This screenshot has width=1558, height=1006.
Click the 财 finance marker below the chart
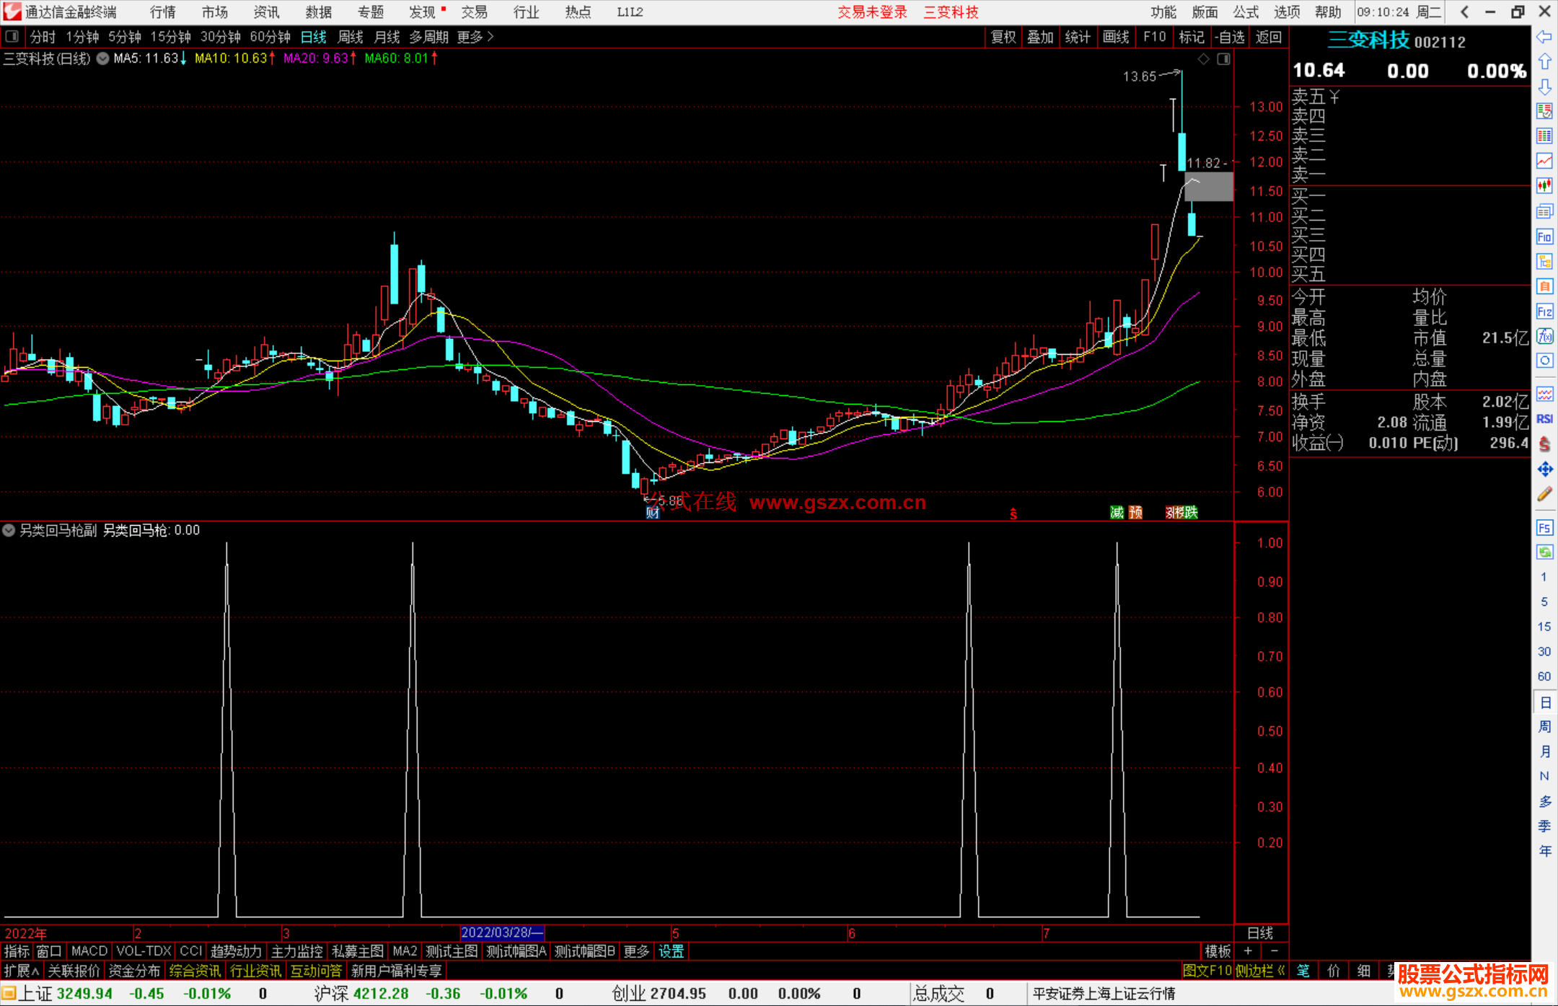pyautogui.click(x=652, y=512)
